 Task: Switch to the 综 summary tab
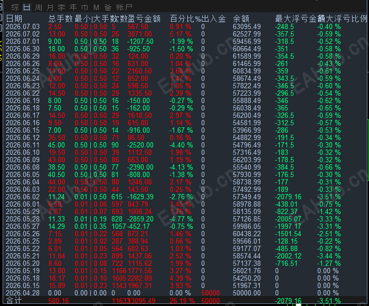pos(15,7)
